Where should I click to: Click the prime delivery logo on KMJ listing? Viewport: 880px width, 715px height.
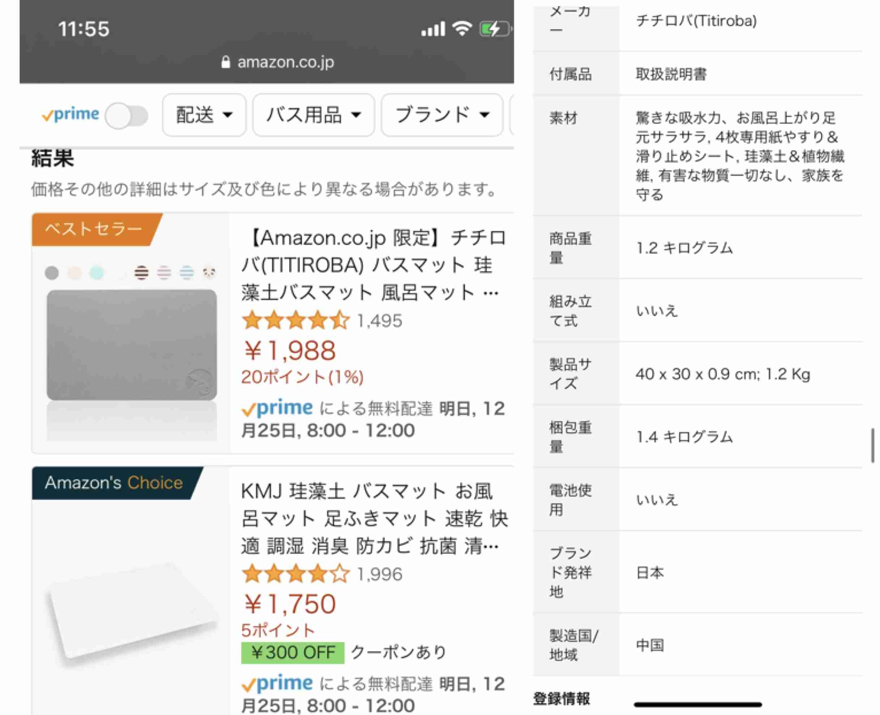pyautogui.click(x=277, y=684)
